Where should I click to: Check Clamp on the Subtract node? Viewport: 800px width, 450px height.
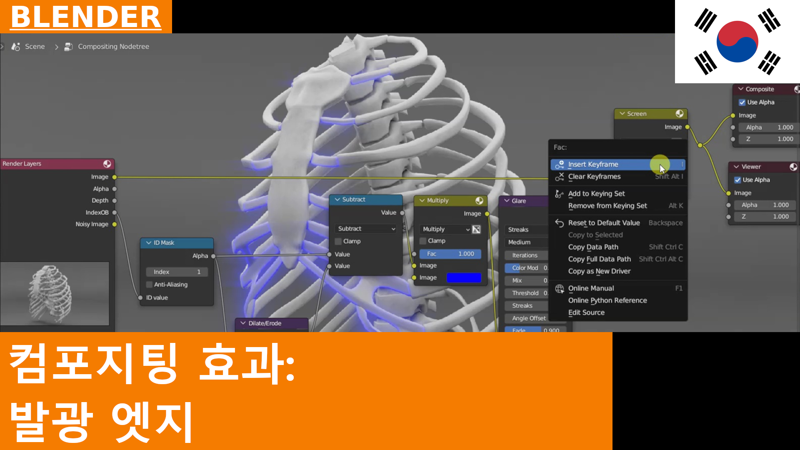tap(338, 241)
